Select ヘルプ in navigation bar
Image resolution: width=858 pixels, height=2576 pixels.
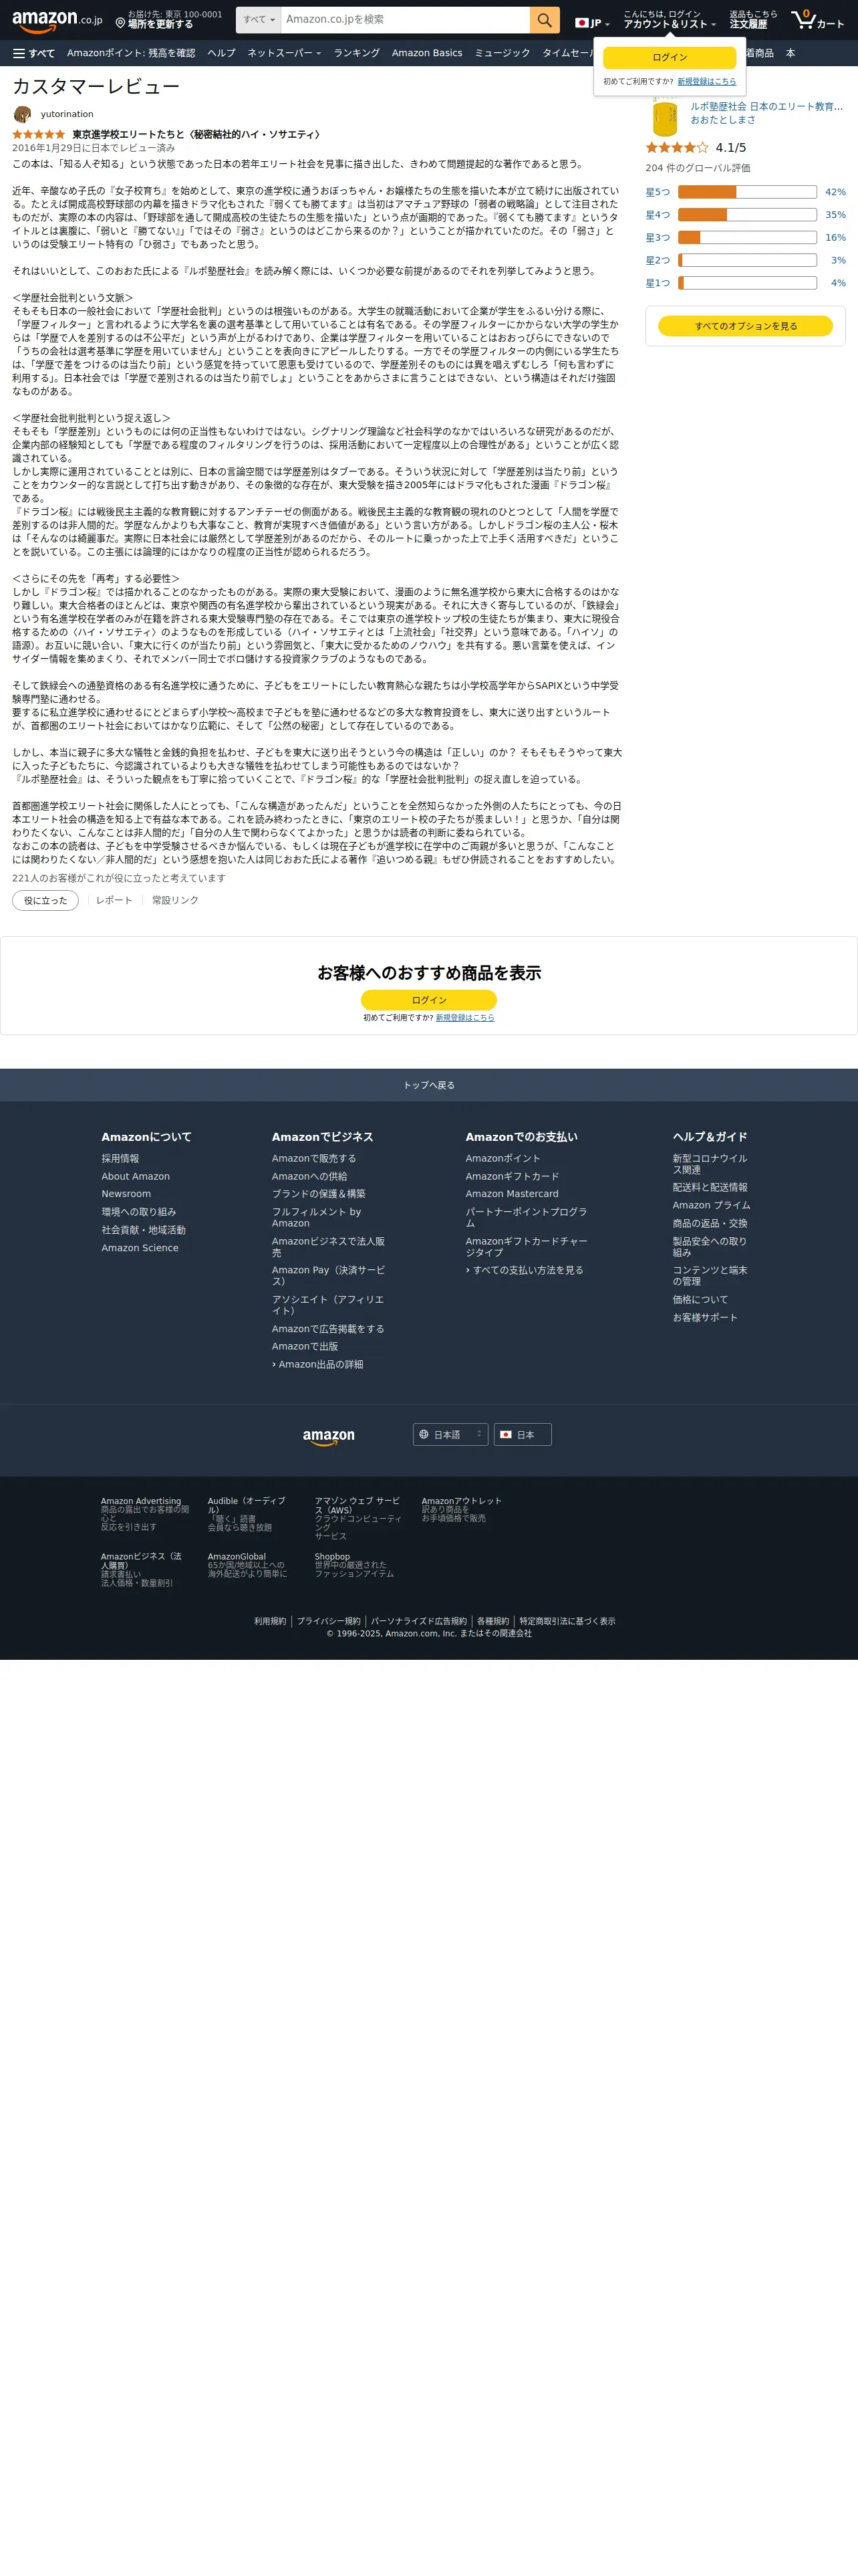point(222,53)
